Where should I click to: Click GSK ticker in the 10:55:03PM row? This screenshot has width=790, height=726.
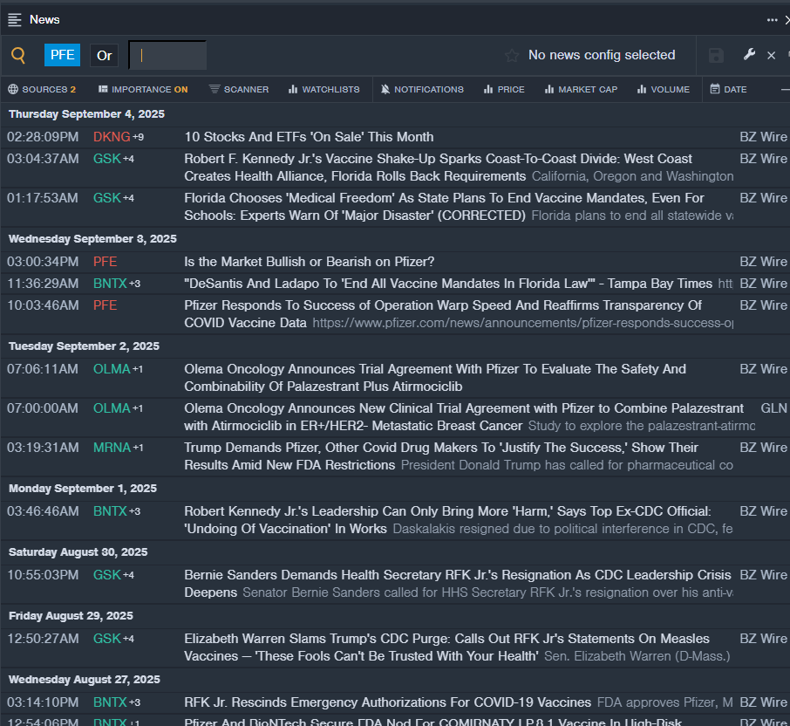106,575
